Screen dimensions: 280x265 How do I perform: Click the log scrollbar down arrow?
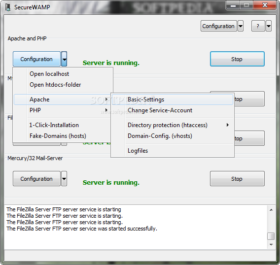271,245
